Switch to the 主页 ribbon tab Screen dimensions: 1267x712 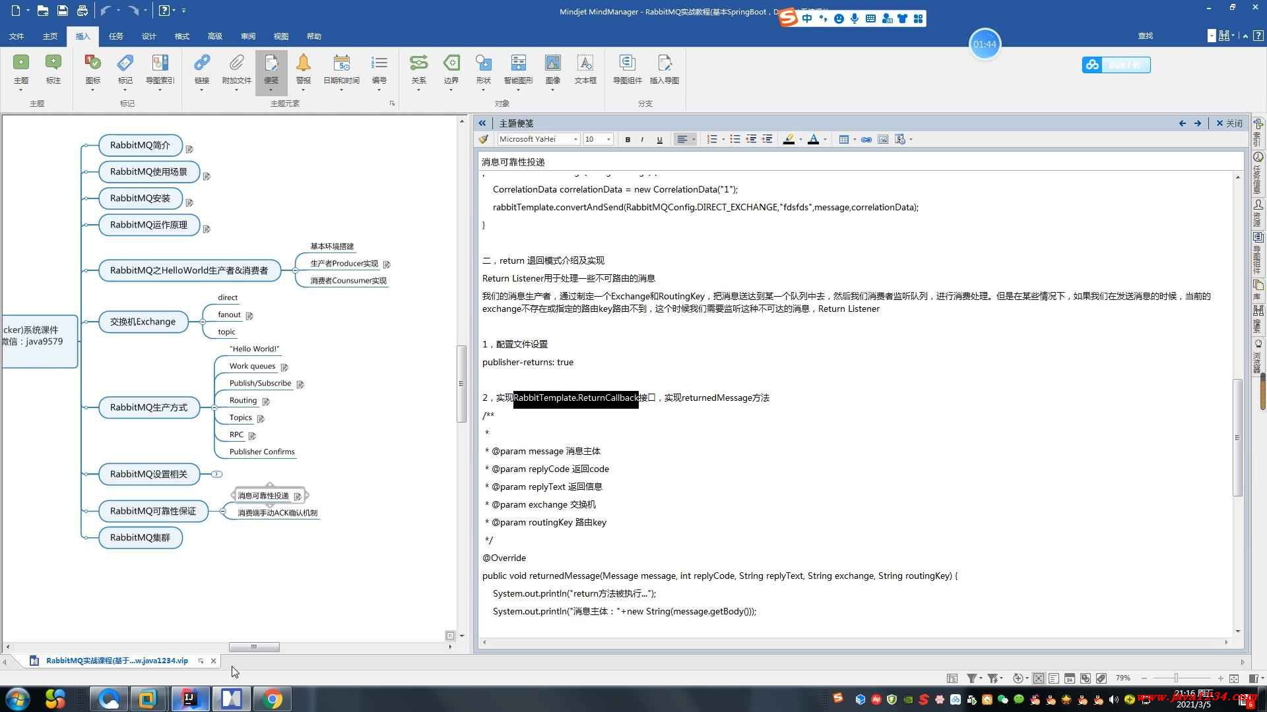[50, 36]
